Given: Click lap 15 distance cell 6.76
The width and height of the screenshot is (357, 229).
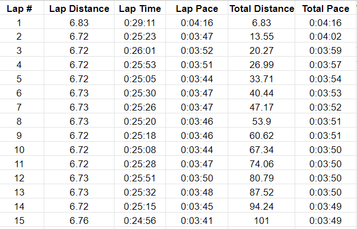Looking at the screenshot, I should tap(79, 220).
